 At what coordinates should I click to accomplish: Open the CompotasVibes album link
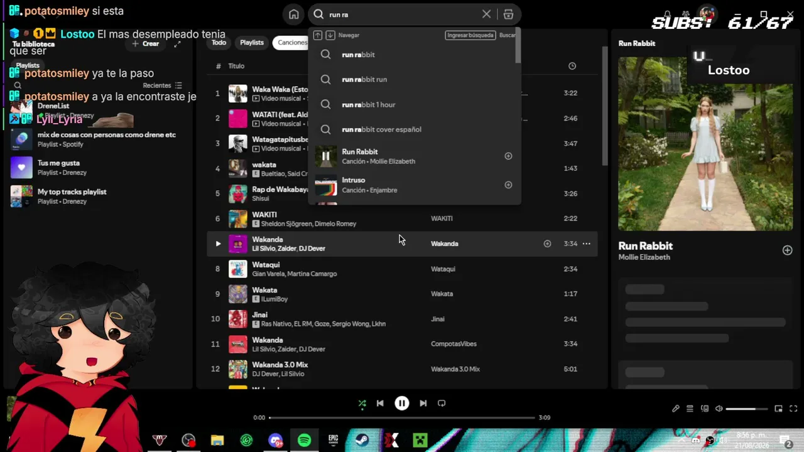pos(454,344)
